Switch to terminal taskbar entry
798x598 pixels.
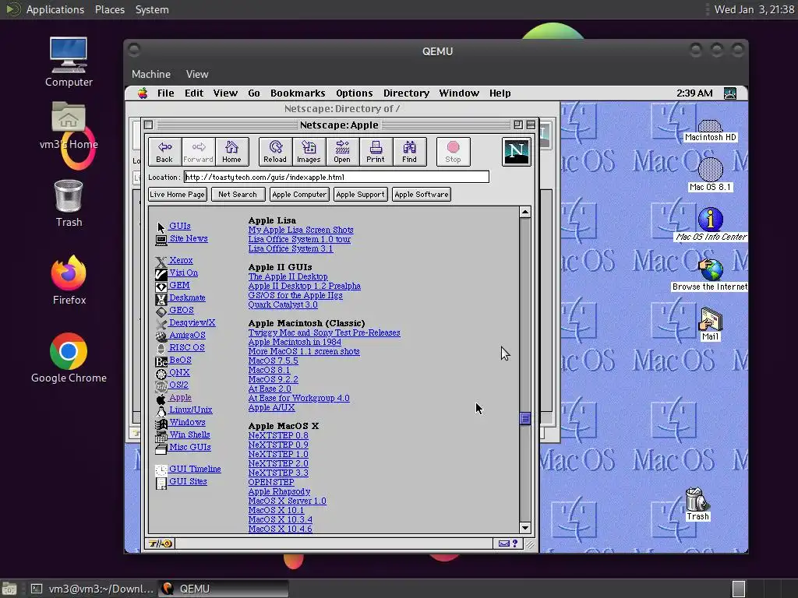click(92, 589)
